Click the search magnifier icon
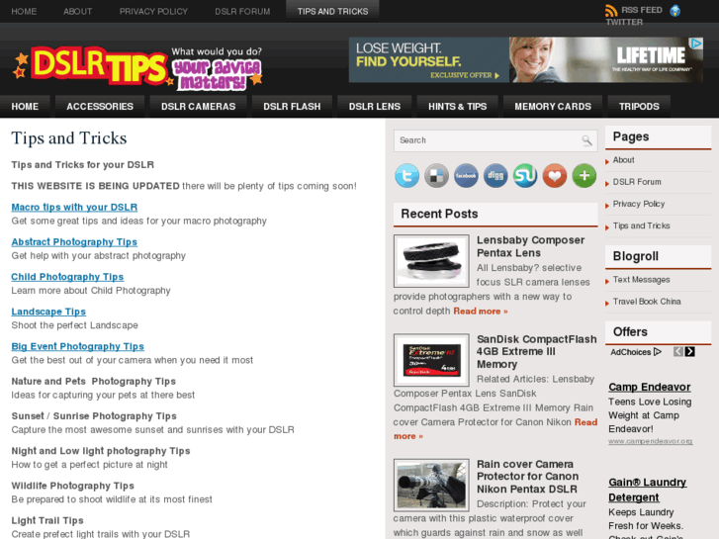This screenshot has width=719, height=539. click(x=586, y=140)
